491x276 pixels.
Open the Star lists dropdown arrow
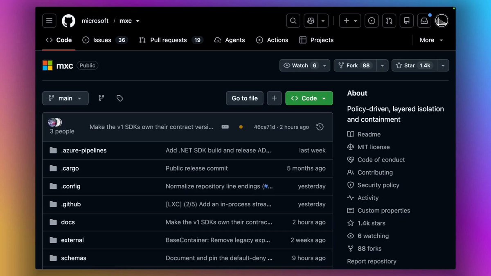[x=443, y=65]
